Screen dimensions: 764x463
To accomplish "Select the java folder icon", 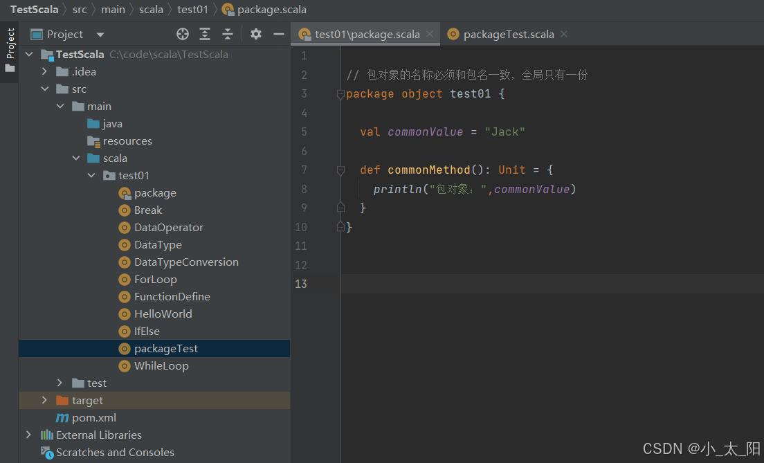I will pos(93,124).
